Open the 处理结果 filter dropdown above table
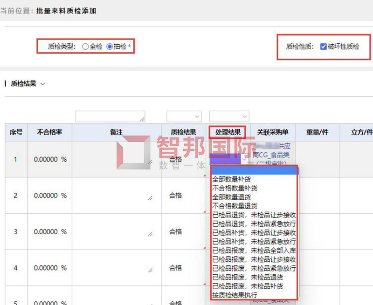Viewport: 373px width, 305px height. click(x=229, y=116)
